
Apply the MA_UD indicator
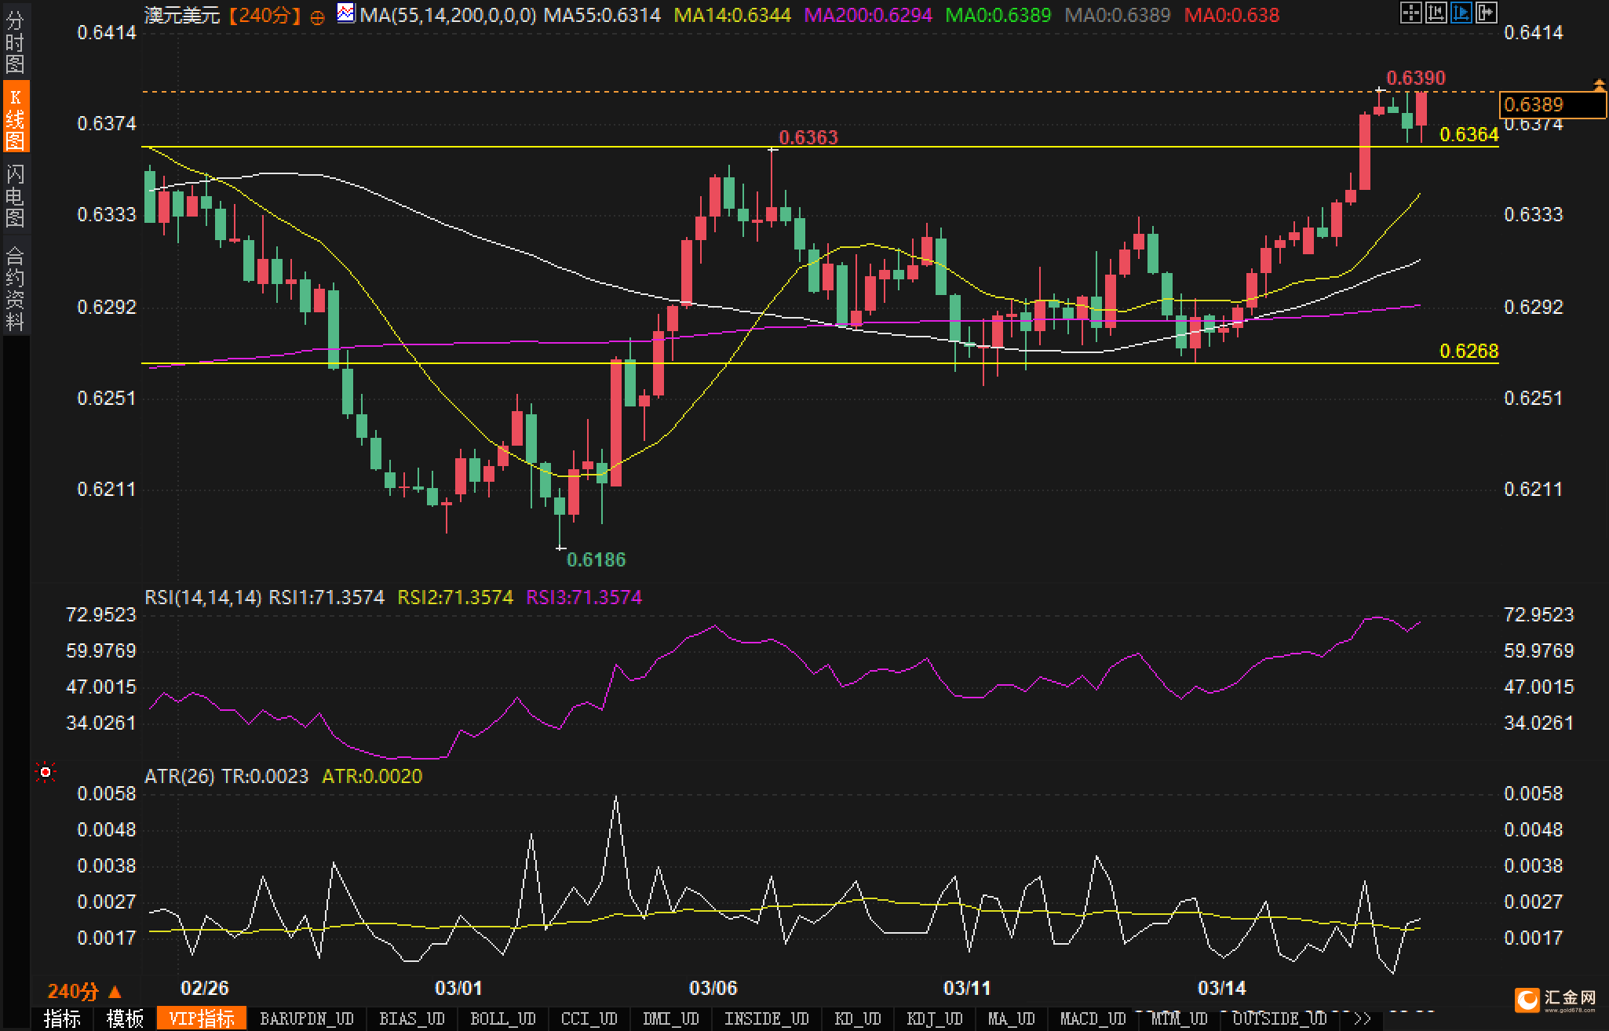[x=1012, y=1019]
